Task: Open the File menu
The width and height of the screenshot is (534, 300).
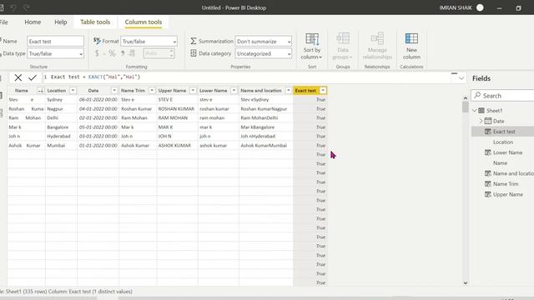Action: coord(3,22)
